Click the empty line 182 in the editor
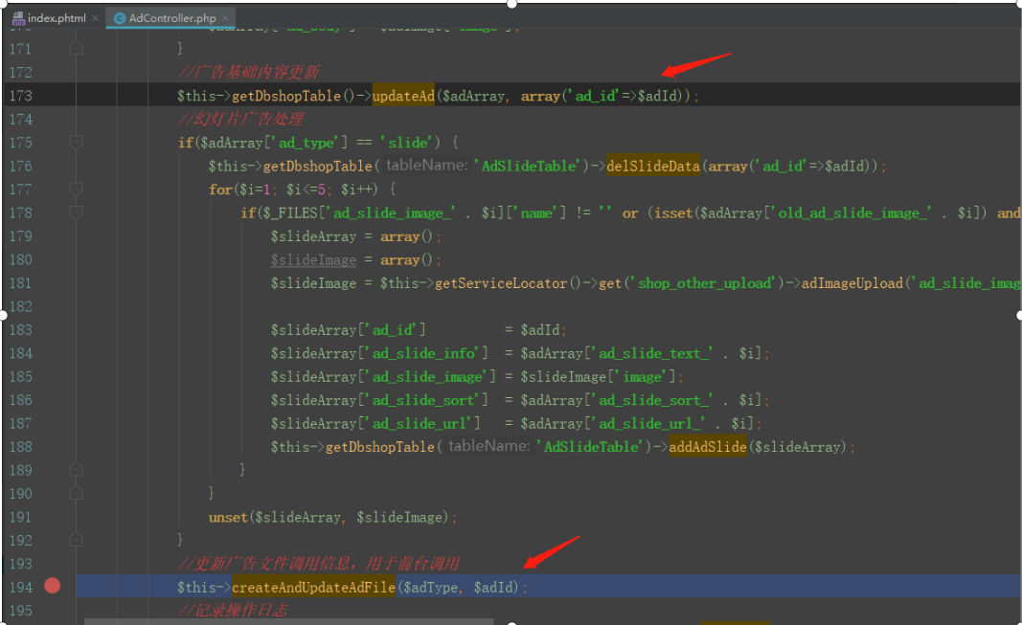 point(548,306)
